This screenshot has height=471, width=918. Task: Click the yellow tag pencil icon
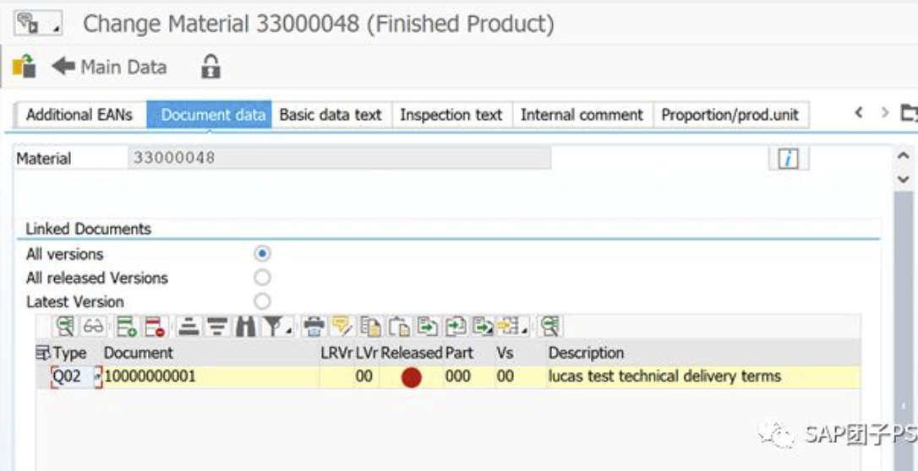point(342,326)
